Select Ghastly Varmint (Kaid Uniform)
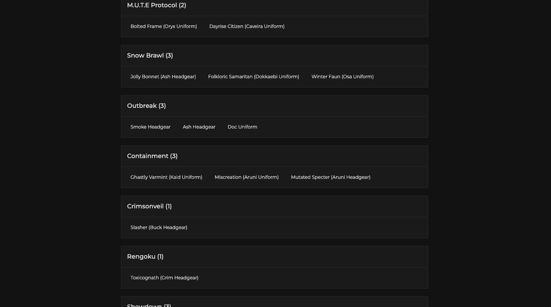 (x=166, y=177)
